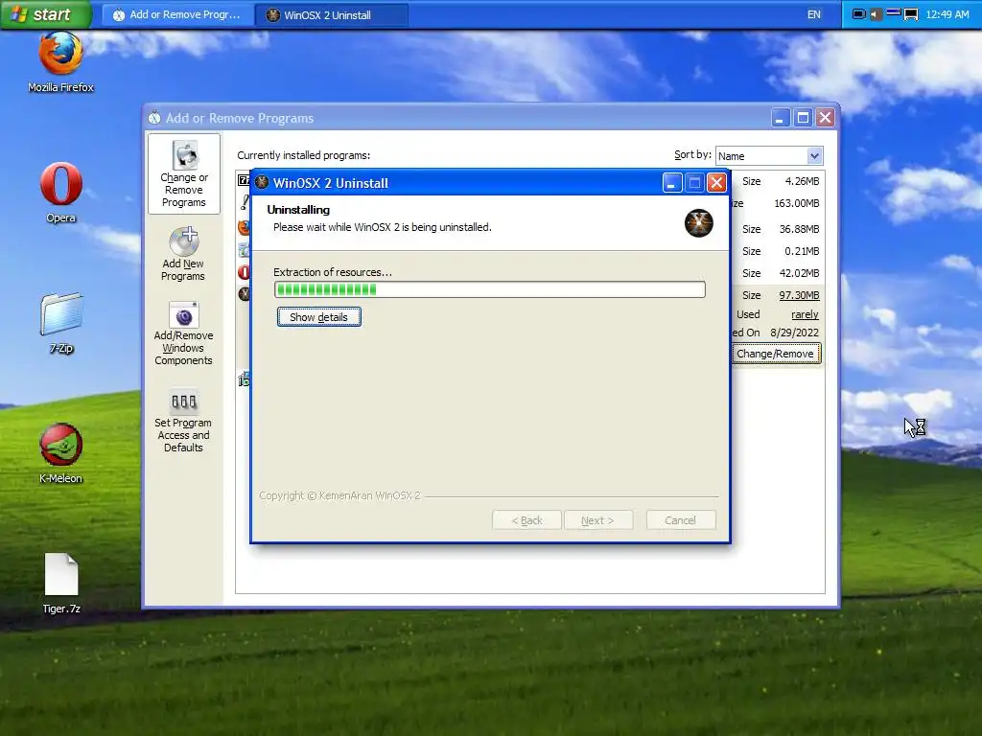Switch to Add or Remove Programs taskbar item
This screenshot has height=736, width=982.
(x=177, y=14)
